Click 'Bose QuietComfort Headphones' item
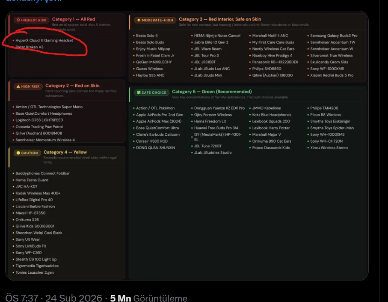The image size is (388, 302). (x=44, y=114)
